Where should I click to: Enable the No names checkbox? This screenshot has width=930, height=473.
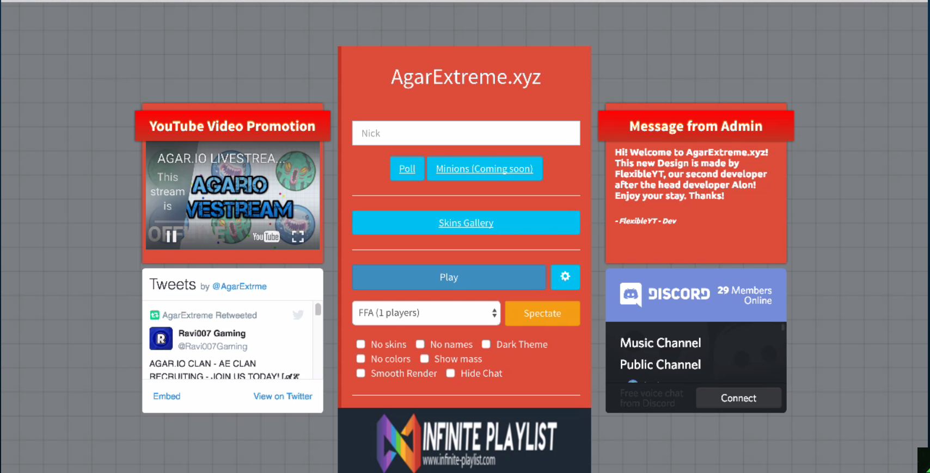(x=420, y=344)
